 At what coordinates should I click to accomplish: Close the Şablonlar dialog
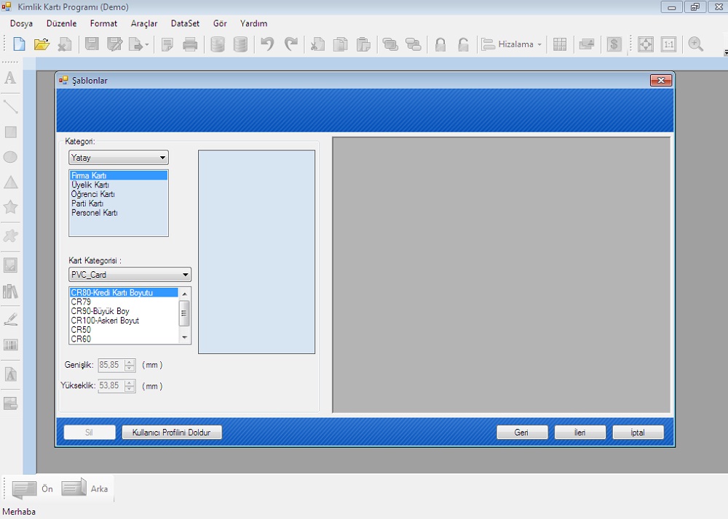click(x=661, y=80)
